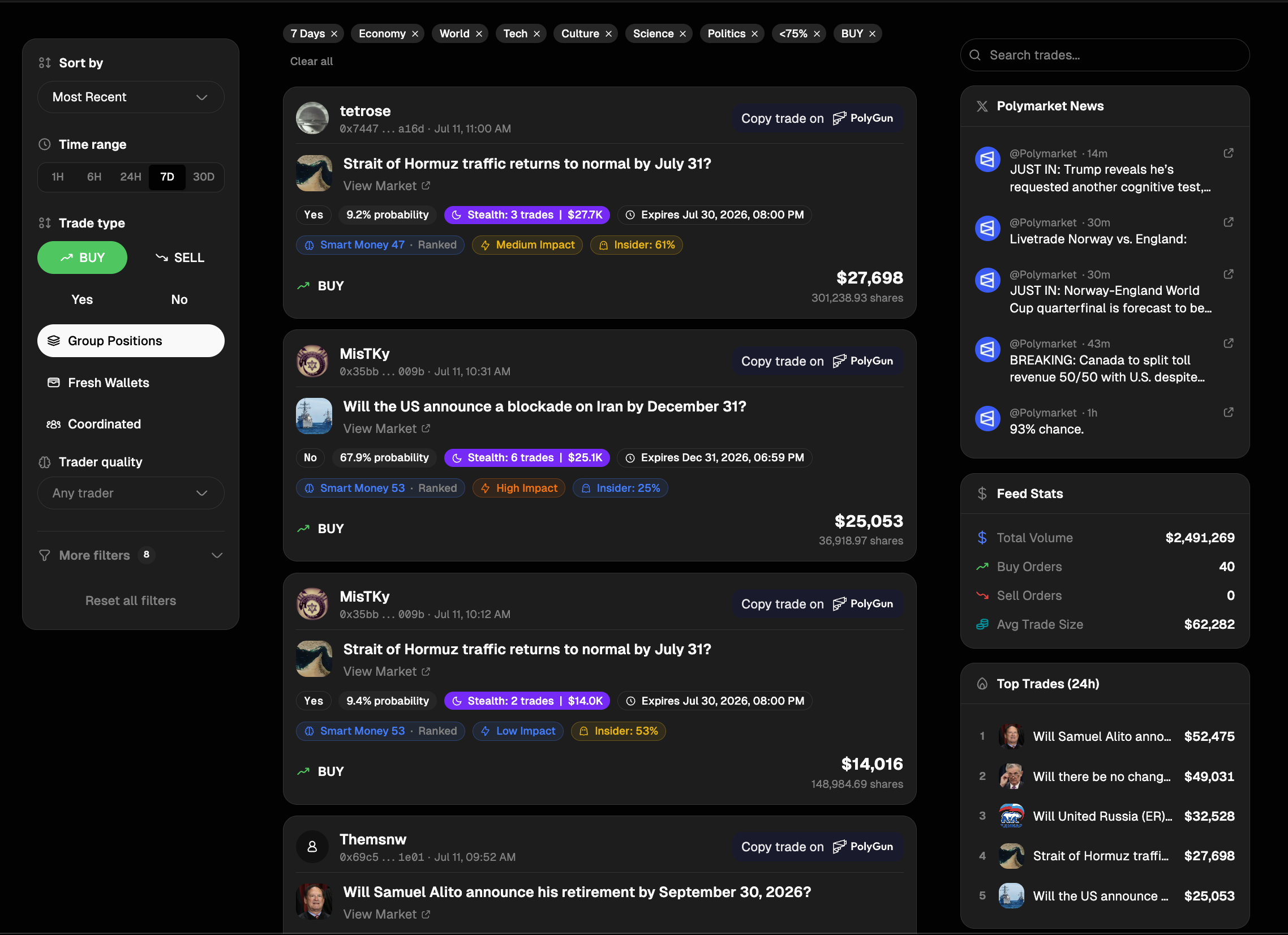Select the 1H time range
Screen dimensions: 1288x935
(57, 177)
